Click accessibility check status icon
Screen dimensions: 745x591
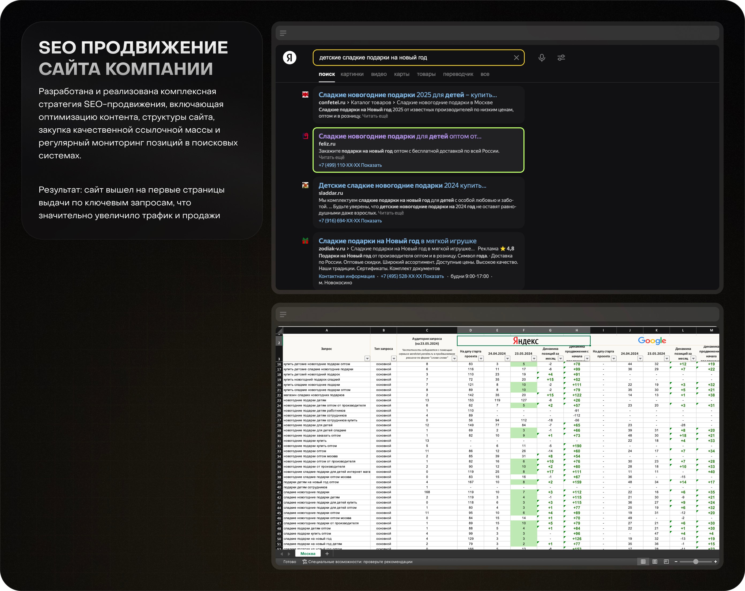point(305,562)
